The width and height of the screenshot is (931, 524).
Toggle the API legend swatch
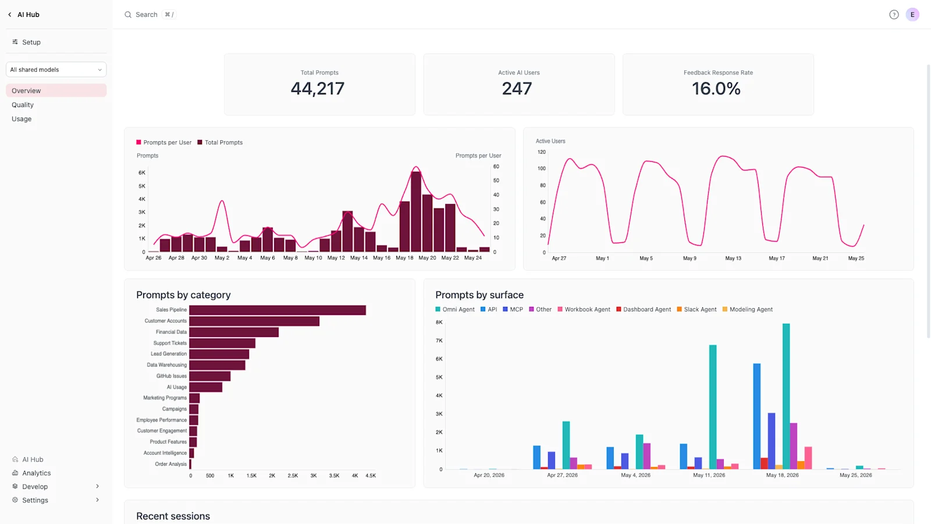point(483,309)
